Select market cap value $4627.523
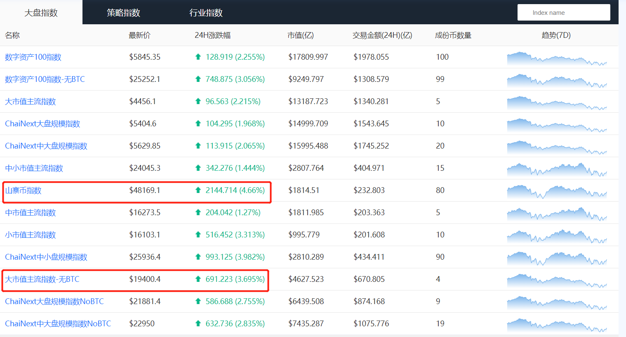626x337 pixels. pyautogui.click(x=306, y=279)
